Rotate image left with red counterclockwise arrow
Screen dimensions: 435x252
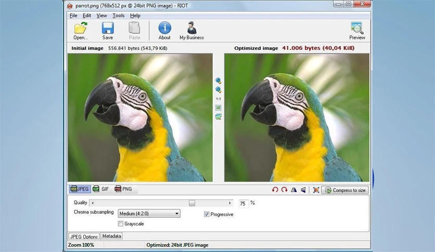tap(275, 190)
